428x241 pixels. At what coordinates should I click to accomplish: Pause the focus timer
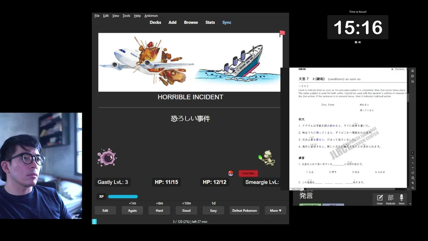[x=356, y=42]
